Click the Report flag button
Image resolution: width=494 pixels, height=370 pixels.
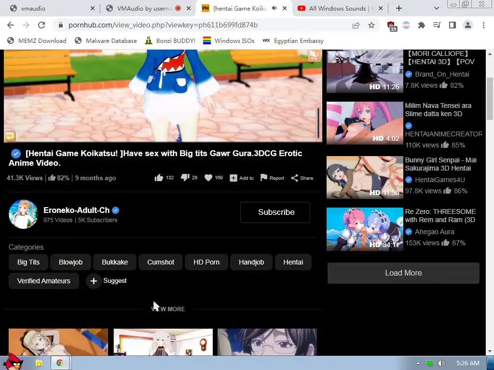[272, 178]
